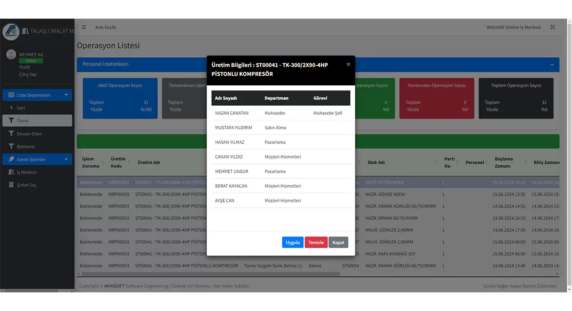Select the Tümü filter in sidebar

tap(37, 121)
